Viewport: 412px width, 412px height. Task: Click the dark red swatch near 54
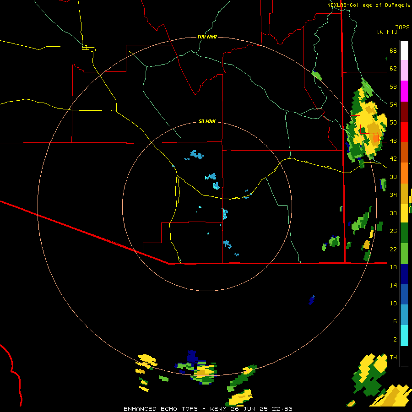click(x=404, y=111)
